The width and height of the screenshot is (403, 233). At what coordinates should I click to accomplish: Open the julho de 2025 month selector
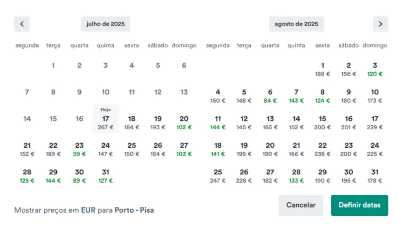coord(105,24)
